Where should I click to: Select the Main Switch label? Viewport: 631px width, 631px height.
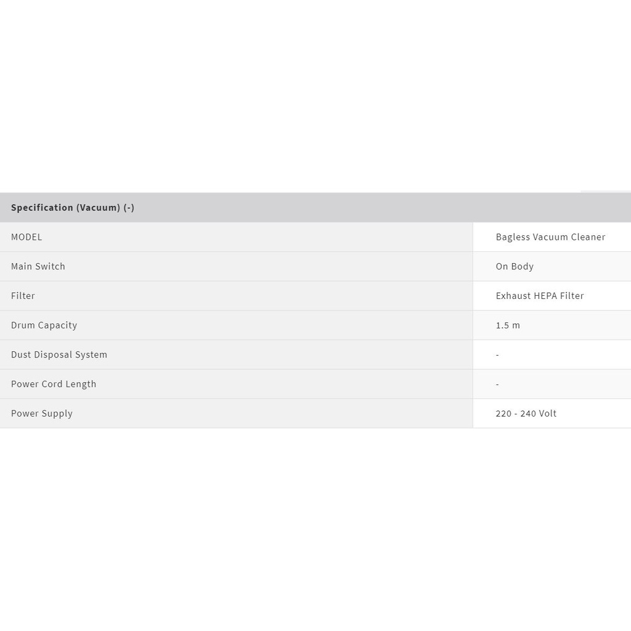(x=38, y=266)
